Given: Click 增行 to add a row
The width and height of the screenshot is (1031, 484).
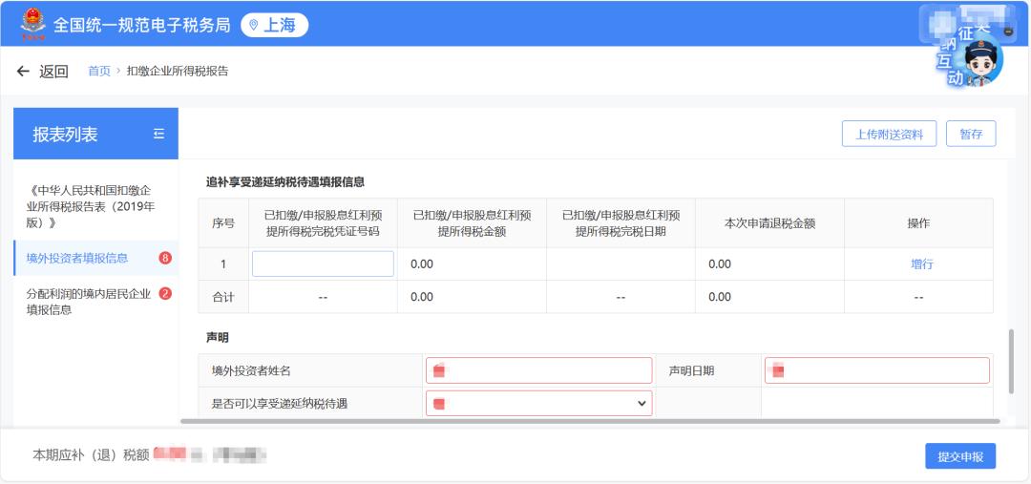Looking at the screenshot, I should coord(921,264).
